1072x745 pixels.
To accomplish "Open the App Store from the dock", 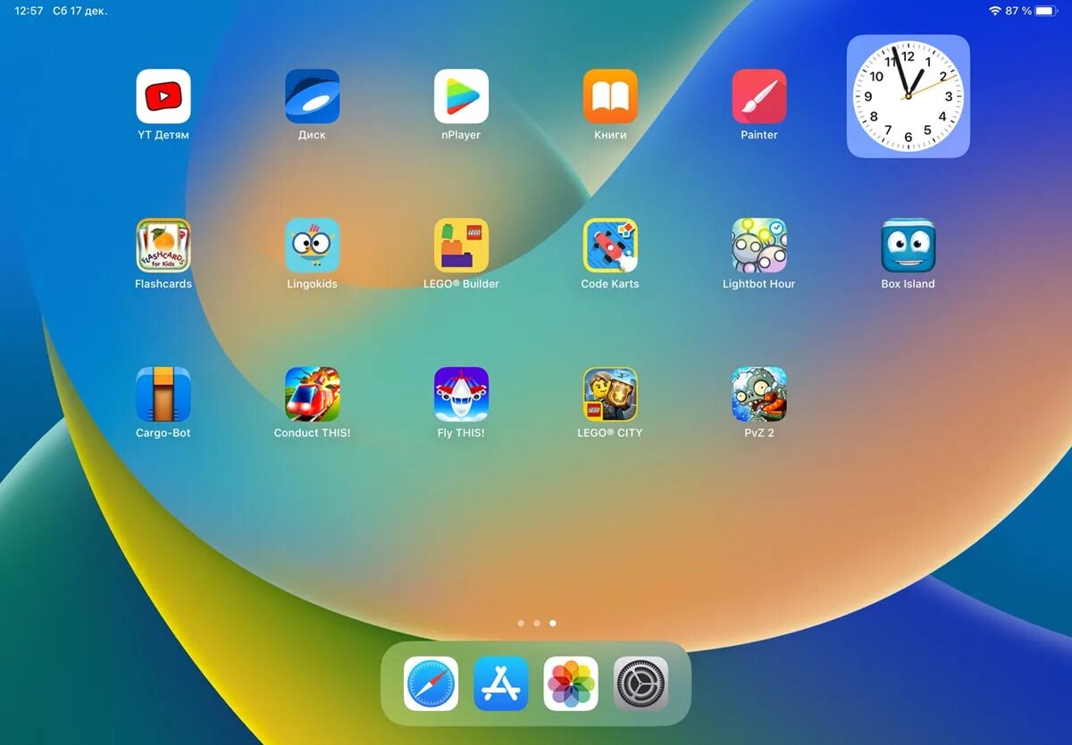I will [x=500, y=683].
